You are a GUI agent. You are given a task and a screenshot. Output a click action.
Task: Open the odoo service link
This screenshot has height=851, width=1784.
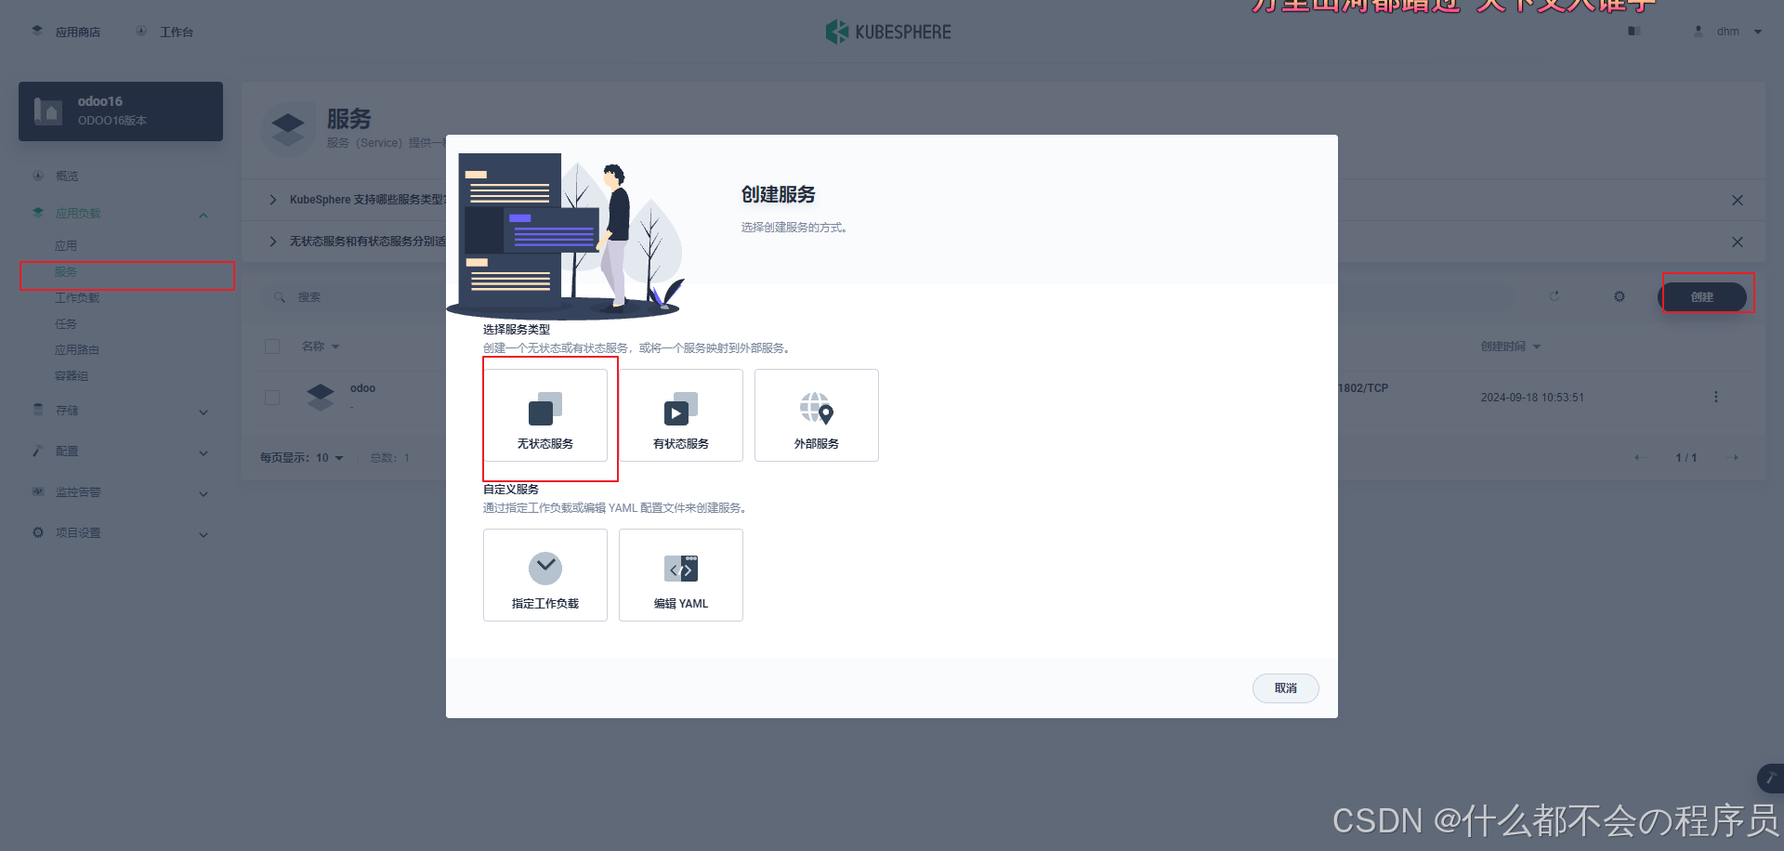click(362, 388)
